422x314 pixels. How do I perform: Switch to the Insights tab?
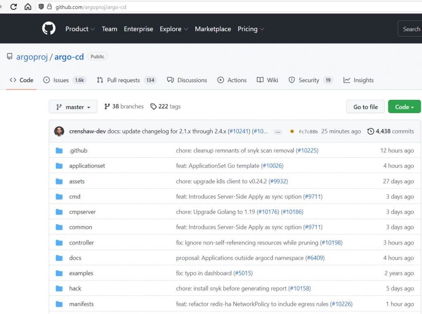pos(359,80)
